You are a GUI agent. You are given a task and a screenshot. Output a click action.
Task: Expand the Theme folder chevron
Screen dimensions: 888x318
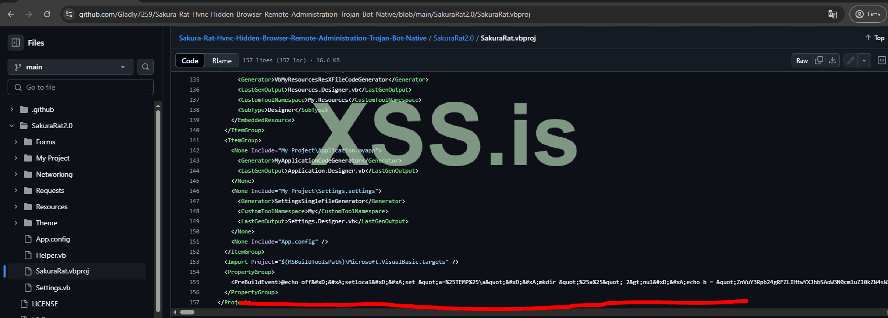click(x=16, y=223)
